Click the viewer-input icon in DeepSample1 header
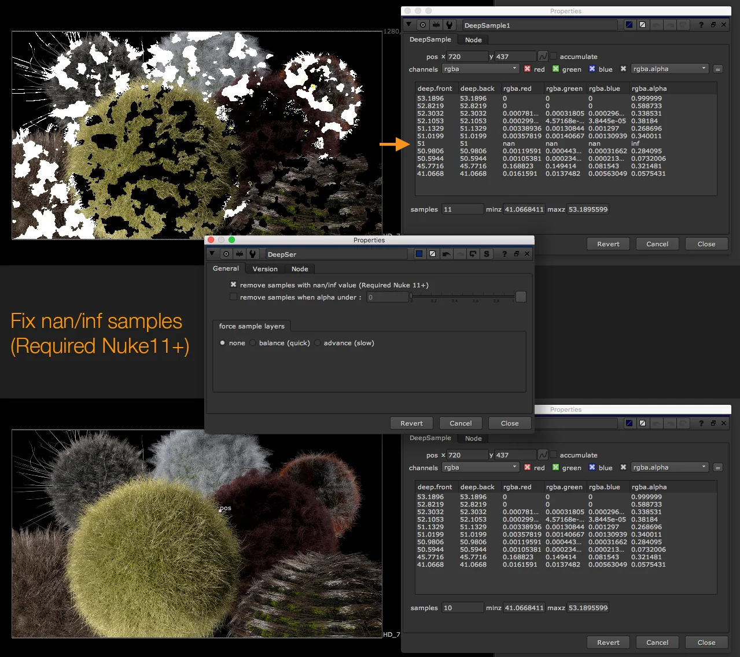 pyautogui.click(x=436, y=25)
